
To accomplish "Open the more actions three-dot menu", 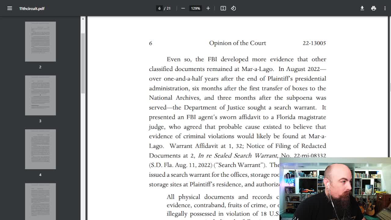I will pyautogui.click(x=385, y=8).
